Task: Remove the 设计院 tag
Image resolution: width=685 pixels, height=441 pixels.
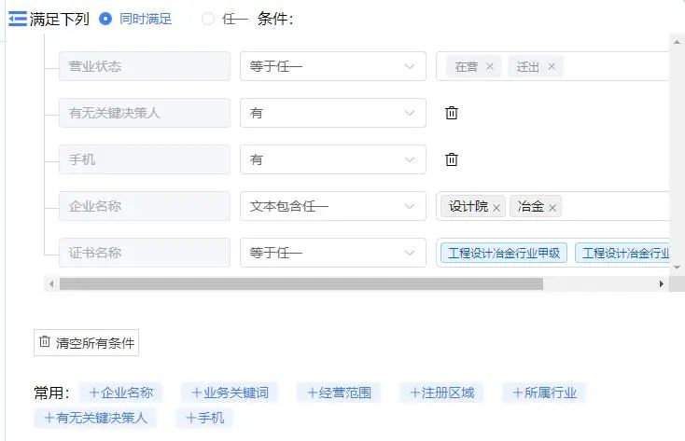Action: [x=496, y=208]
